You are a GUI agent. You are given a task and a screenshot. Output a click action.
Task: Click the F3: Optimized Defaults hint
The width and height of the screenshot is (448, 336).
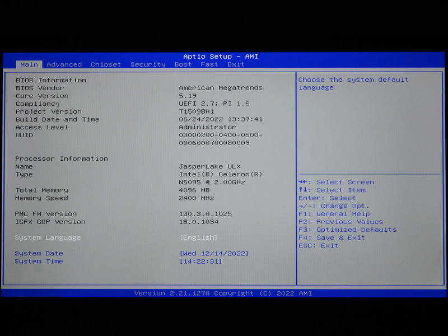coord(347,230)
